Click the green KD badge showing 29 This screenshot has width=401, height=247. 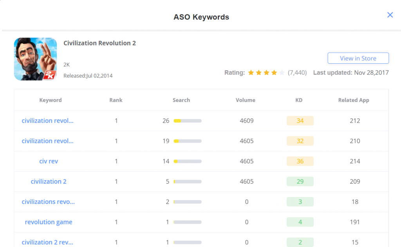click(300, 181)
